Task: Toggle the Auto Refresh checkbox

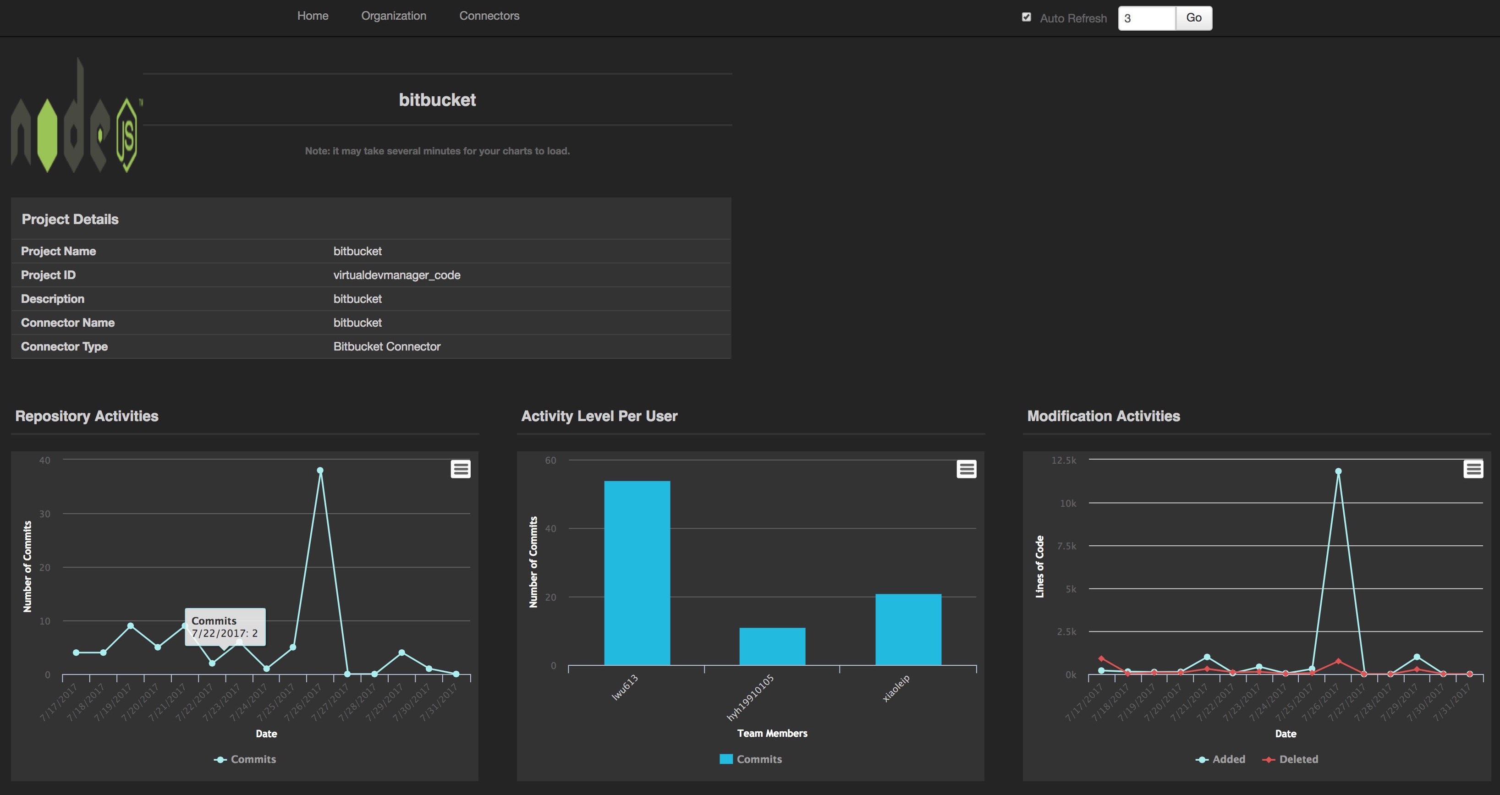Action: pyautogui.click(x=1027, y=17)
